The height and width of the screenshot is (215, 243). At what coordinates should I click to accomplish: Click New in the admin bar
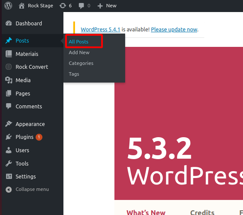(x=111, y=6)
